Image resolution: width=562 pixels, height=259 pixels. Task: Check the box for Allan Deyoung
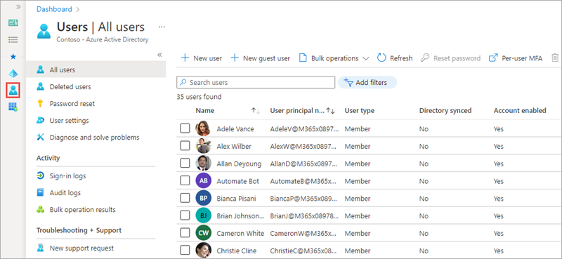185,164
